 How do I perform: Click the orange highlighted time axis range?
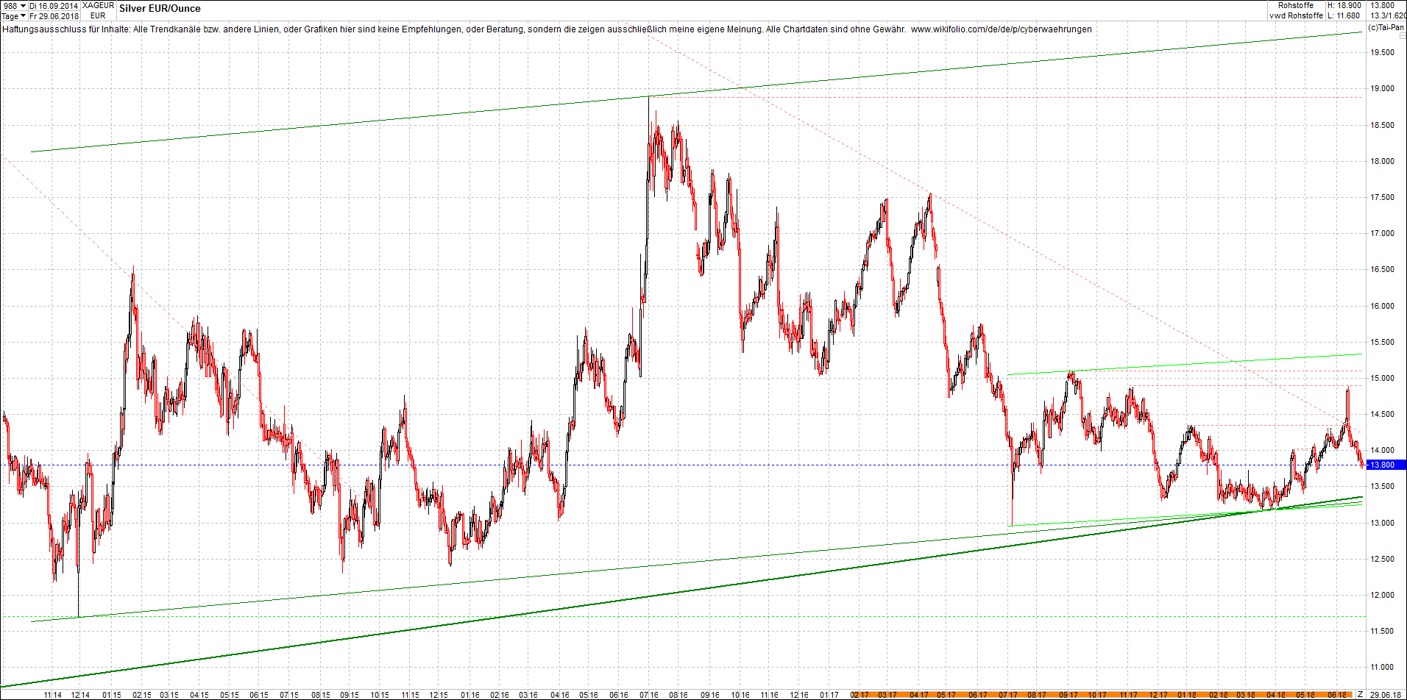coord(1104,694)
